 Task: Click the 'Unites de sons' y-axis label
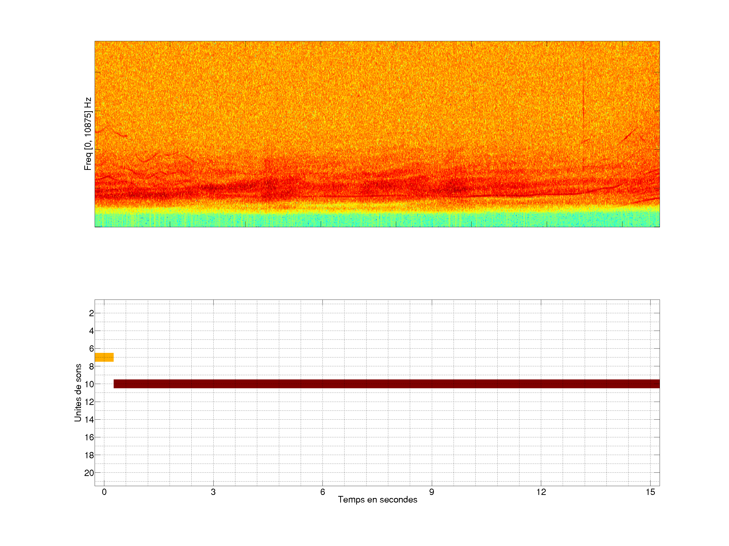tap(78, 393)
